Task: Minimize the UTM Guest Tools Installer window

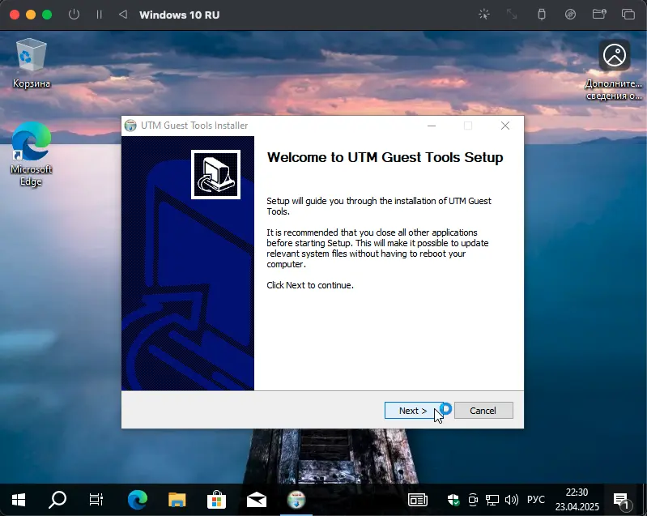Action: [432, 126]
